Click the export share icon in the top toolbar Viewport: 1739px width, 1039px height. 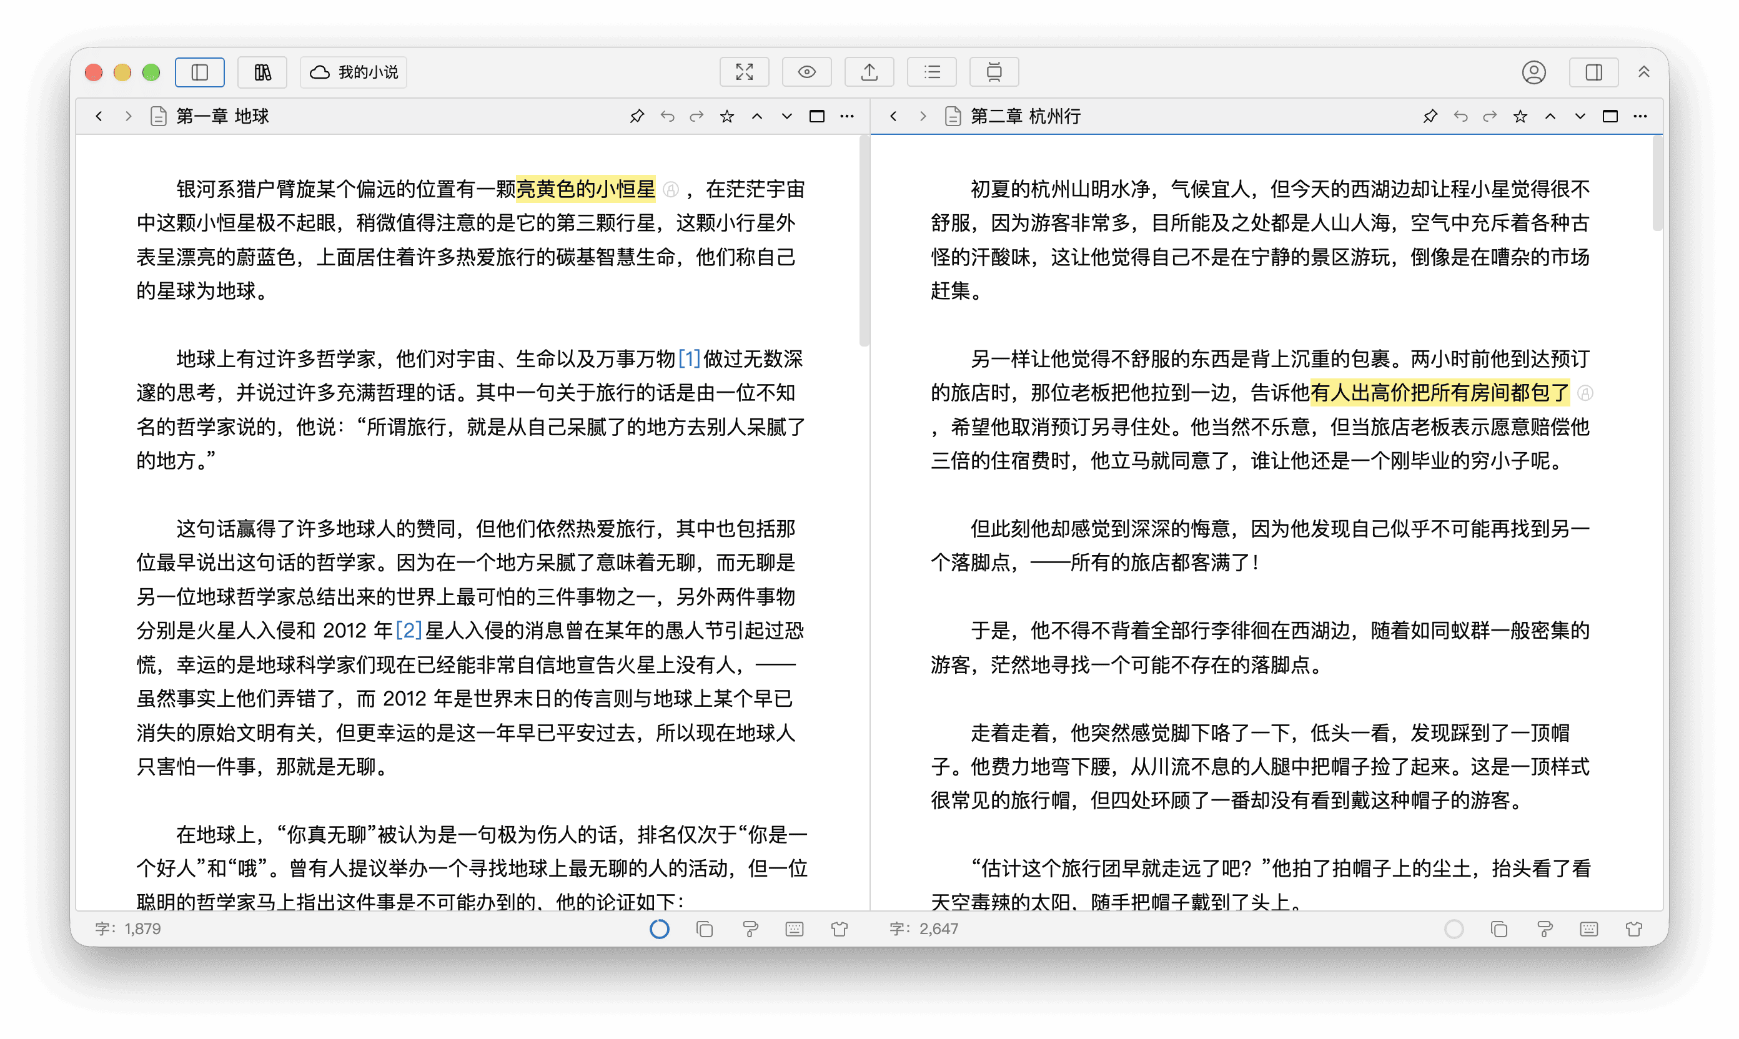coord(869,72)
